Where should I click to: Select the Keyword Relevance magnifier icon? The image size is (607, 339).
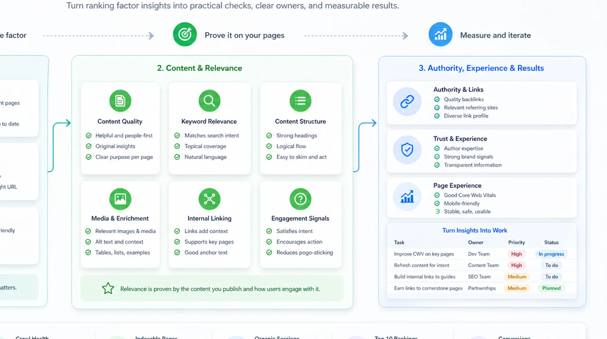pos(210,101)
